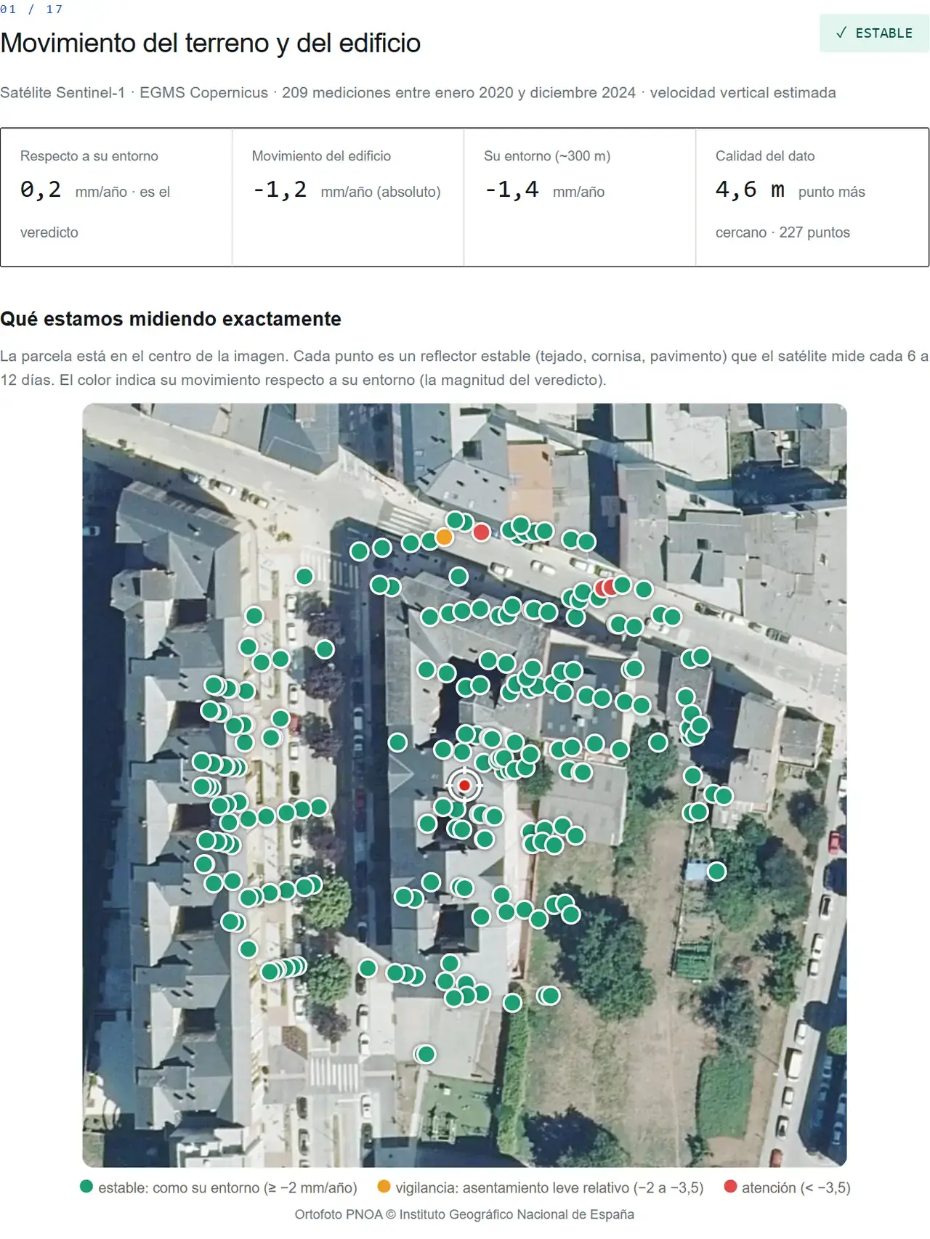Click the 'Qué estamos midiendo exactamente' heading
930x1239 pixels.
171,319
